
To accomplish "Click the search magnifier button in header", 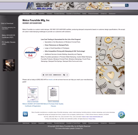I will pyautogui.click(x=126, y=5).
